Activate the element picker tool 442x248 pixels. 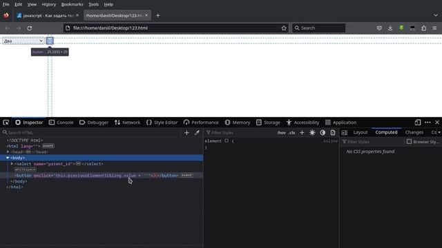[6, 123]
